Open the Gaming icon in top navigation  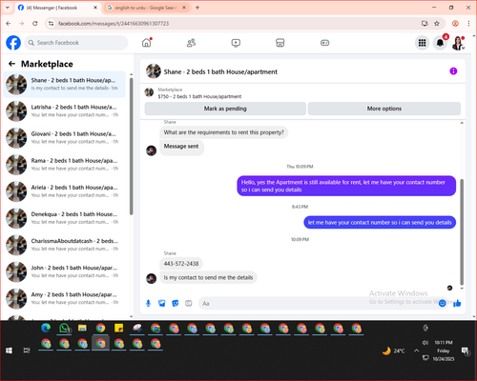324,43
